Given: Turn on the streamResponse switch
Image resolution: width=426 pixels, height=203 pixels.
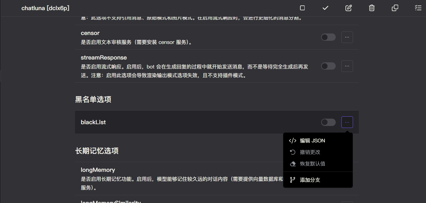Looking at the screenshot, I should point(328,66).
